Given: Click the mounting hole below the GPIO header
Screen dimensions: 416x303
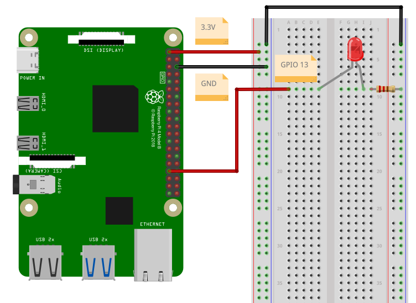Looking at the screenshot, I should (x=173, y=208).
